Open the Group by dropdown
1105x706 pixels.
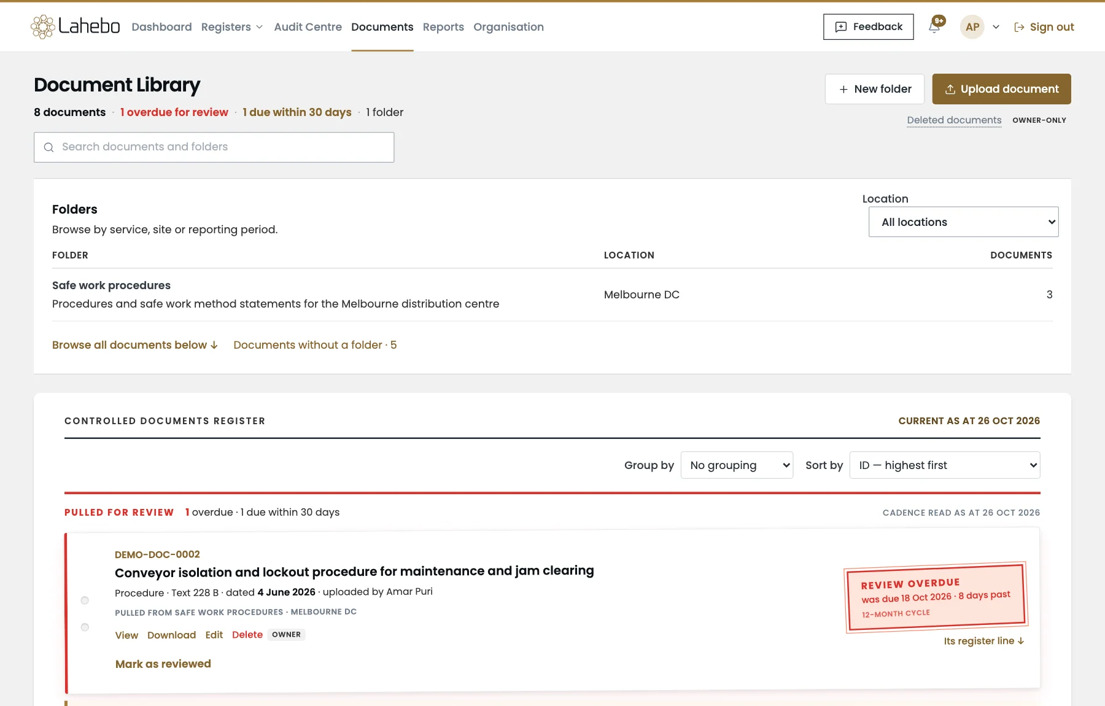737,465
